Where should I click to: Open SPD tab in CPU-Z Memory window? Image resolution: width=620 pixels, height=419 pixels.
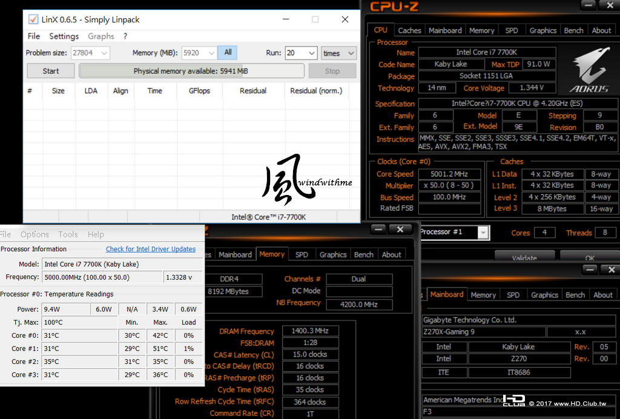(302, 254)
